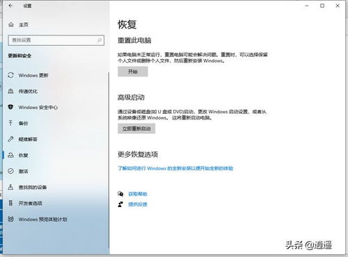Screen dimensions: 348x257
Task: Click the 获取帮助 chat bubble icon
Action: (x=120, y=194)
